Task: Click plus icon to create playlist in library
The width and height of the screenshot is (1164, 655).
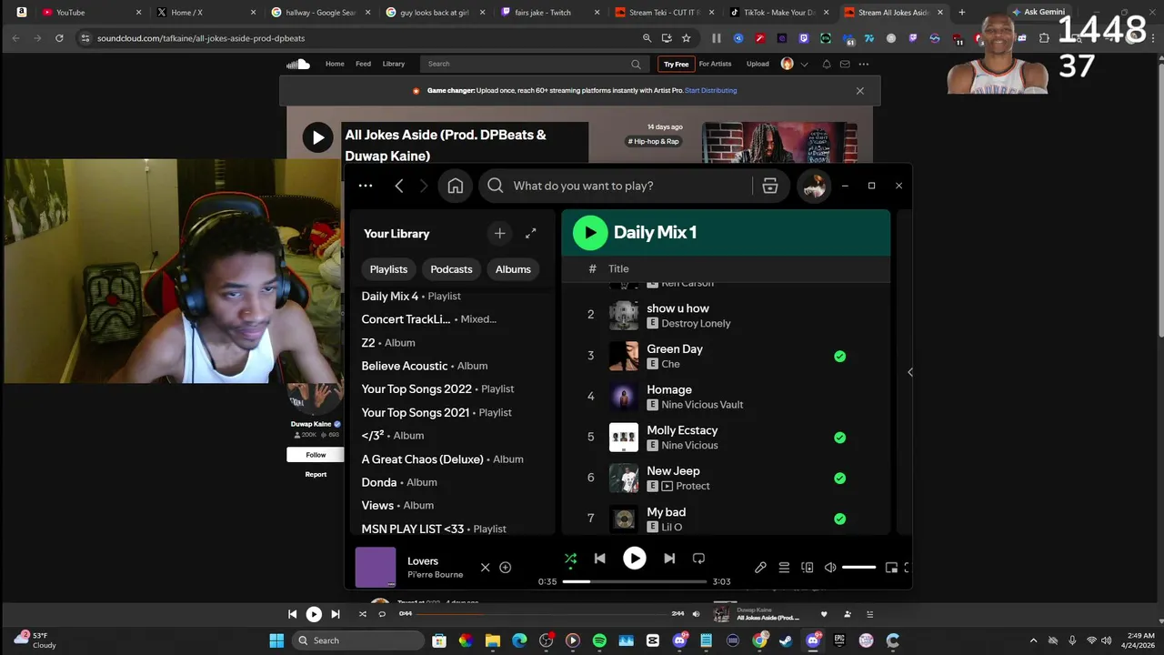Action: coord(499,234)
